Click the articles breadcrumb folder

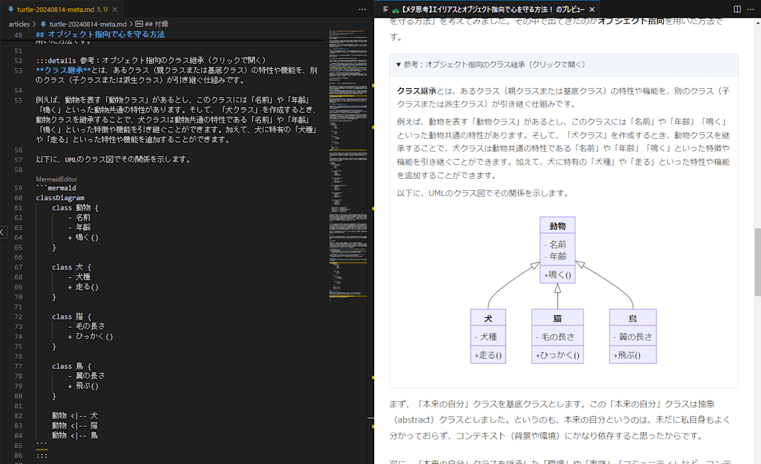point(19,24)
